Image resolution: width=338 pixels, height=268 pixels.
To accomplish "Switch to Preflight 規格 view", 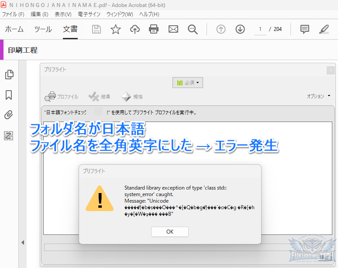I will [132, 97].
